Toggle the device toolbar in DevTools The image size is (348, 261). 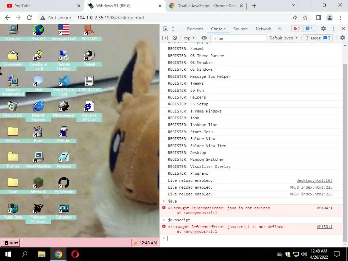175,29
